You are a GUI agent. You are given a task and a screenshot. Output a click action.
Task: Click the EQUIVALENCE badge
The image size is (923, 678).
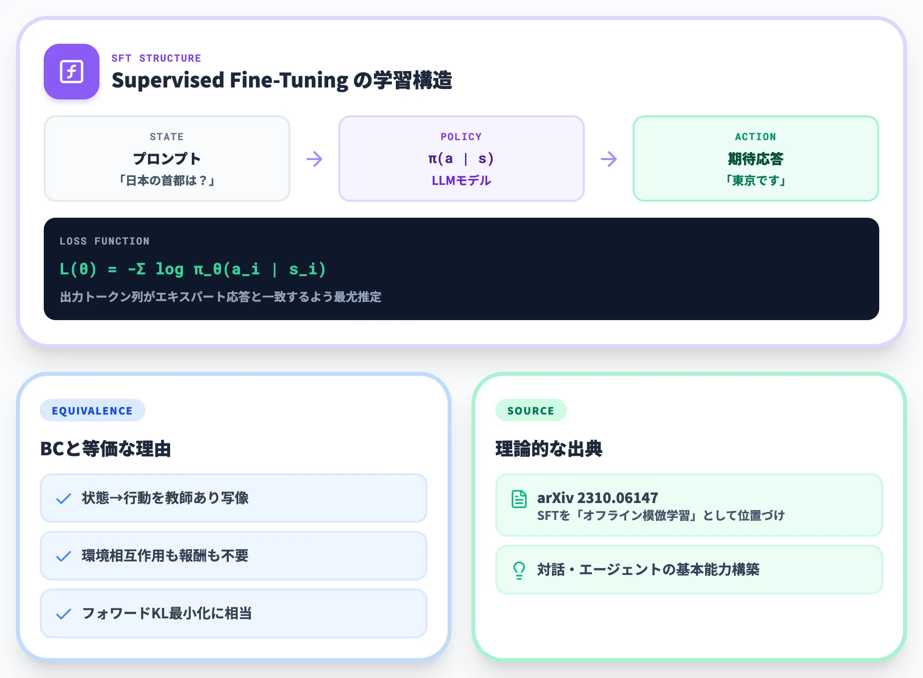coord(92,411)
